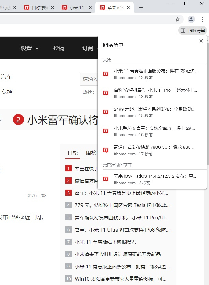Image resolution: width=209 pixels, height=285 pixels.
Task: Open ranking item 3 雷军：小米 11 青春版
Action: 121,193
